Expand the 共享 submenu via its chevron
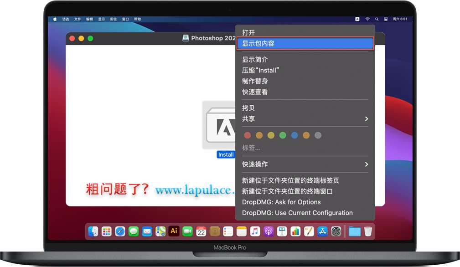 367,118
